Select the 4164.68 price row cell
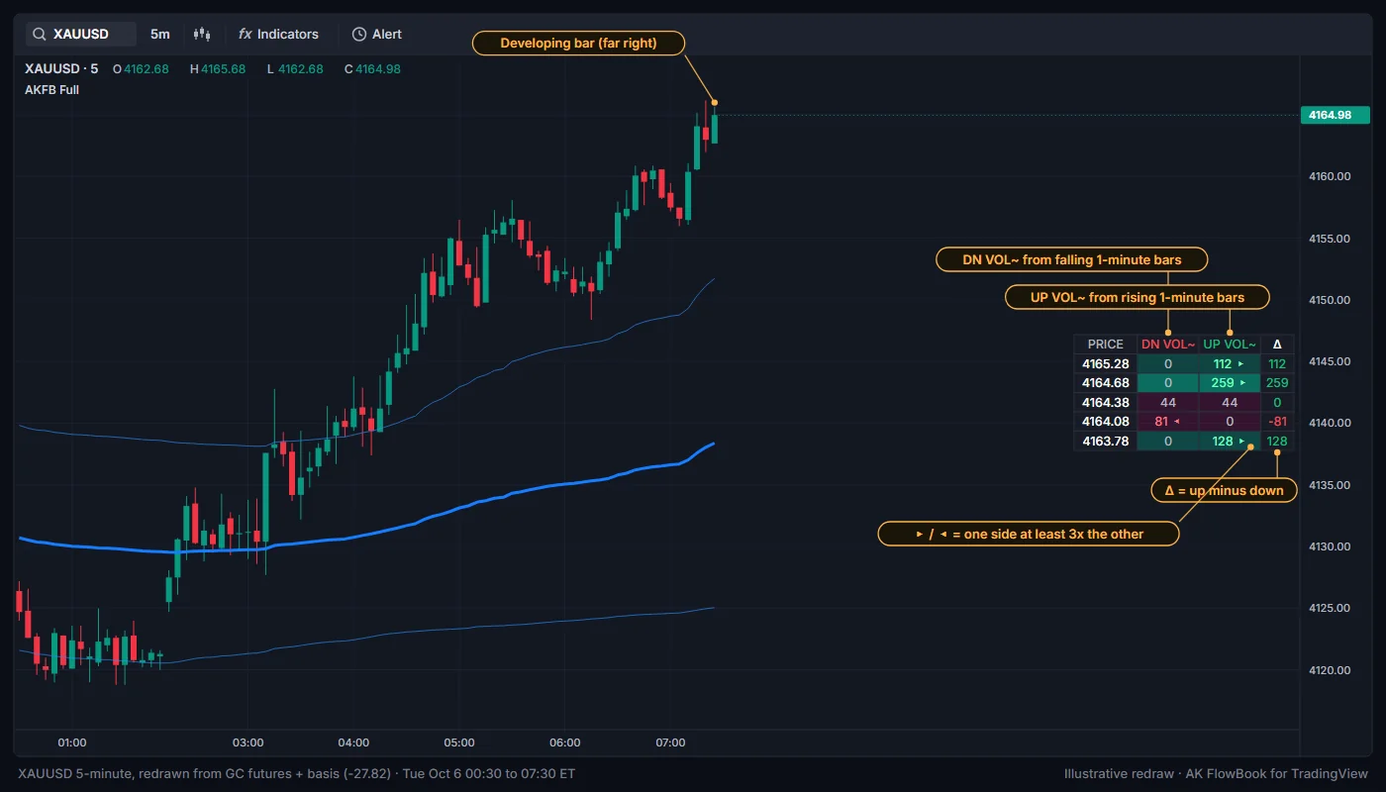 pyautogui.click(x=1106, y=383)
